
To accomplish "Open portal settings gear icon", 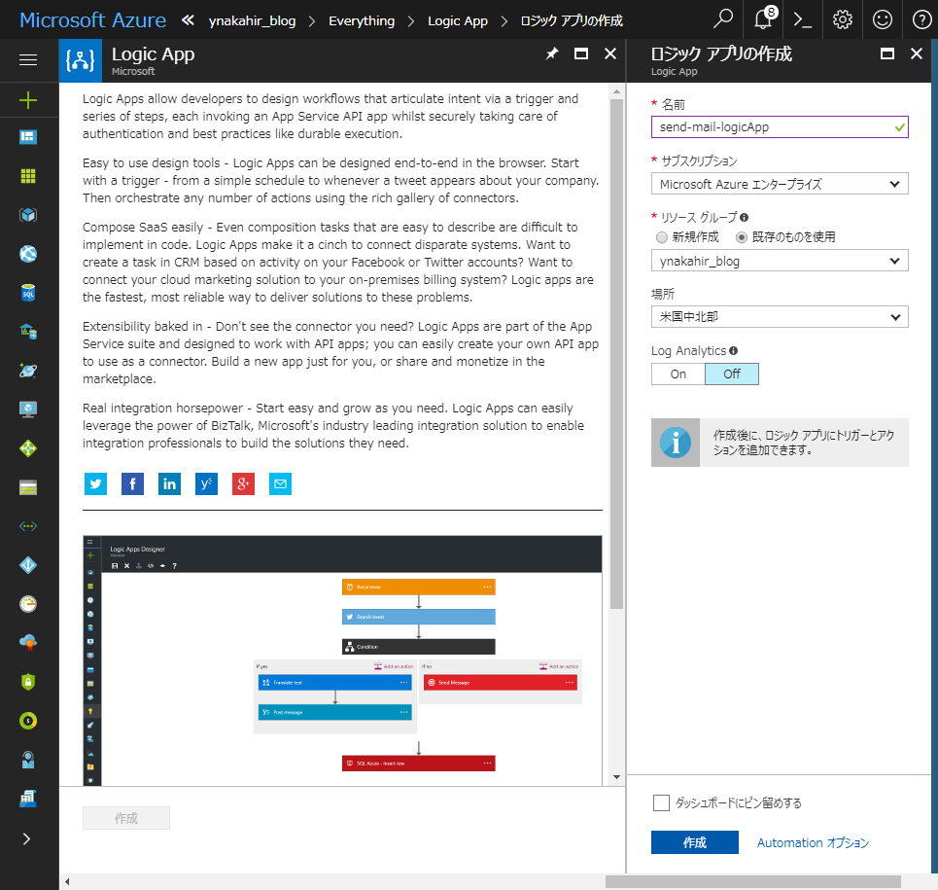I will (x=843, y=19).
